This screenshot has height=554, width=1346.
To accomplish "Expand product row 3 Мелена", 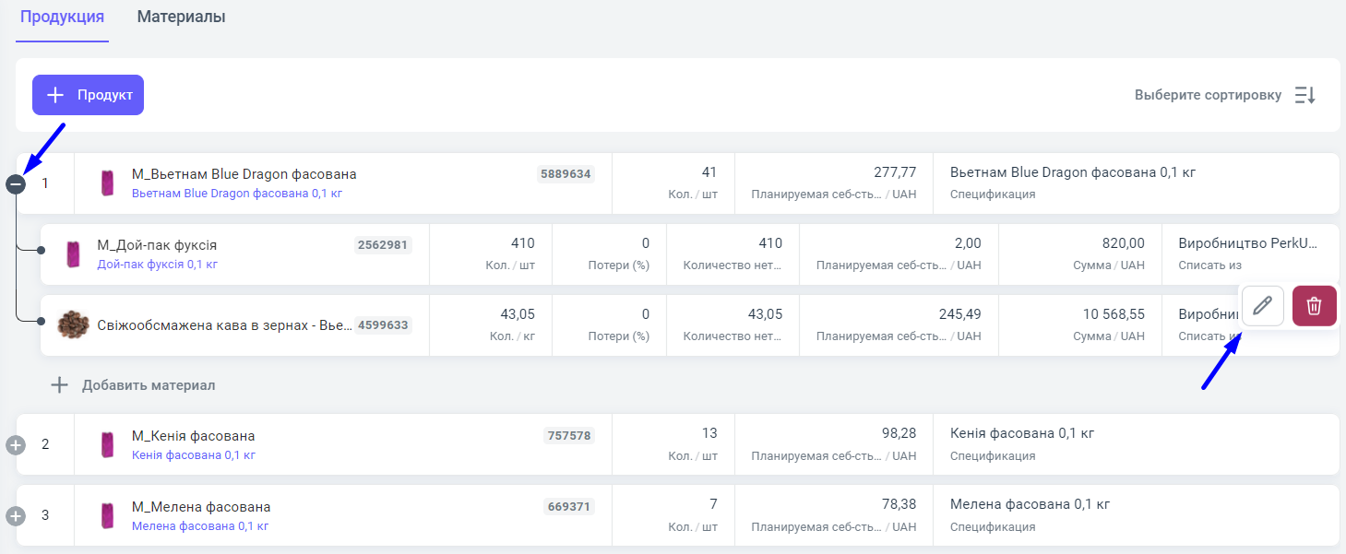I will coord(15,516).
